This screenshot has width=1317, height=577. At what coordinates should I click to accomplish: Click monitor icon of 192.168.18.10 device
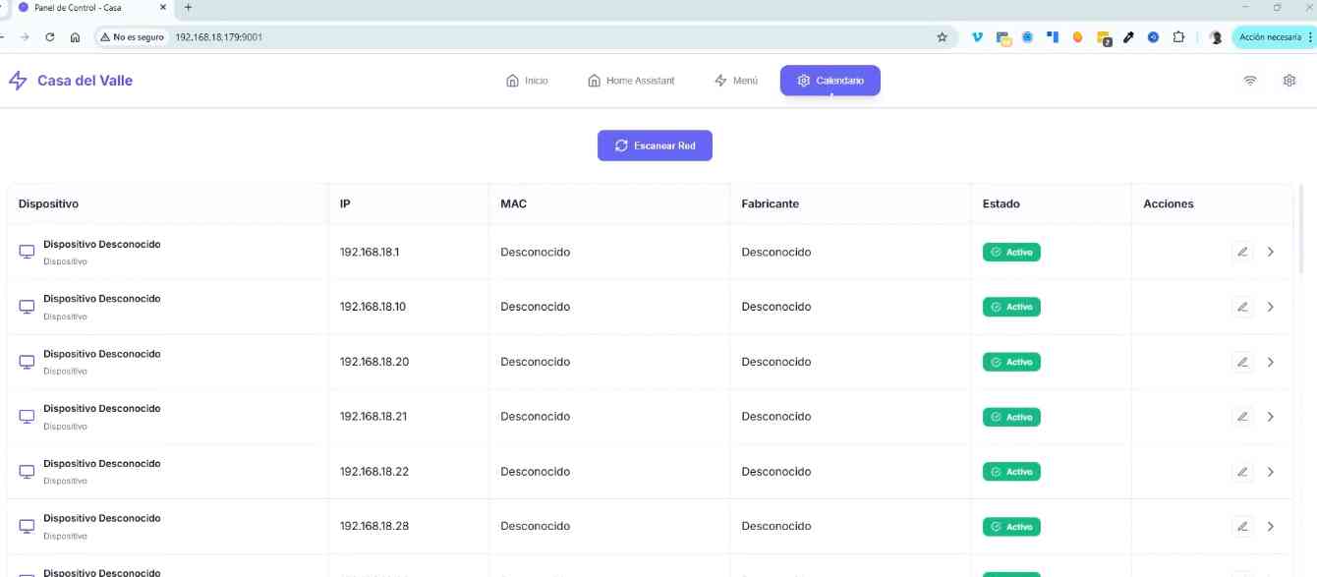pyautogui.click(x=27, y=307)
